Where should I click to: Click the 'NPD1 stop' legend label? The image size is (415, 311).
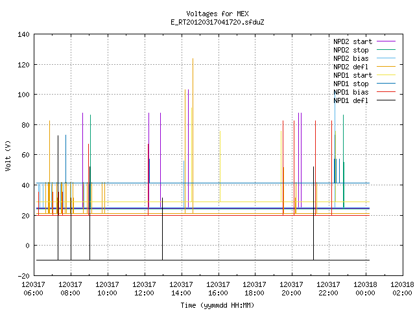pos(351,84)
